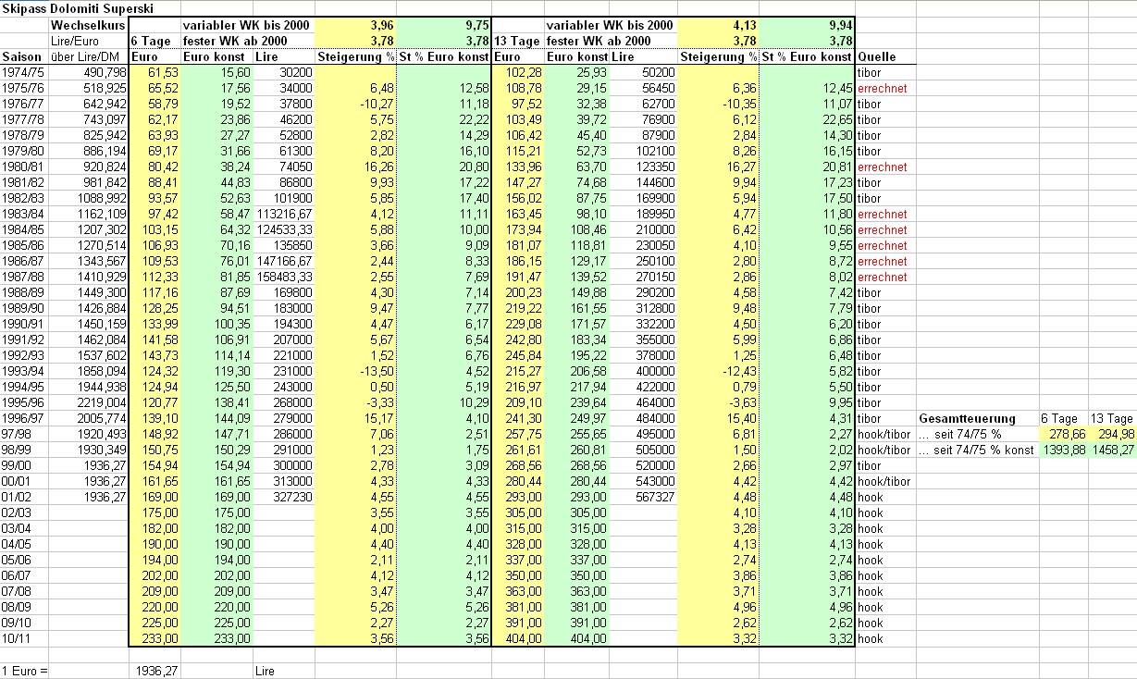Click the 2219,004 exchange rate cell
Screen dimensions: 1137x679
tap(87, 402)
